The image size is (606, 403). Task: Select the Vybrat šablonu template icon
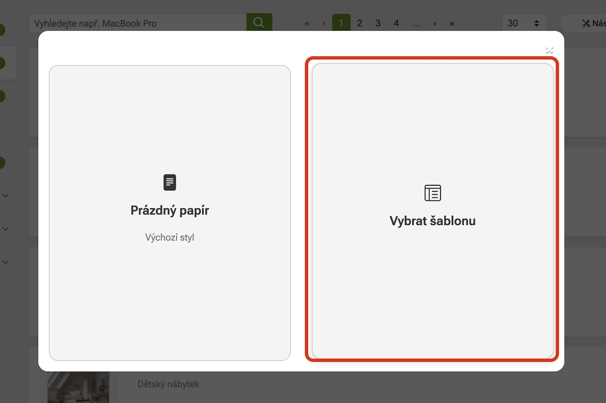tap(432, 193)
